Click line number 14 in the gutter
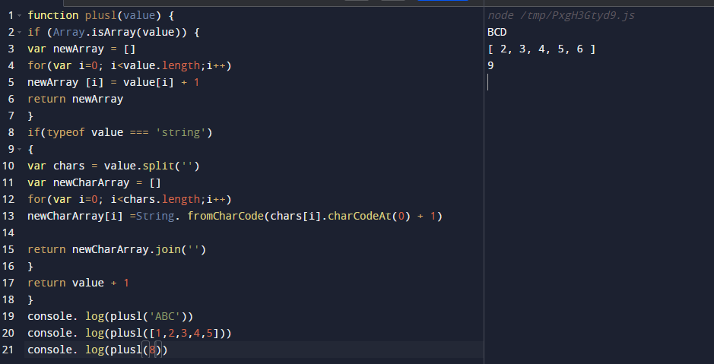714x364 pixels. click(8, 233)
